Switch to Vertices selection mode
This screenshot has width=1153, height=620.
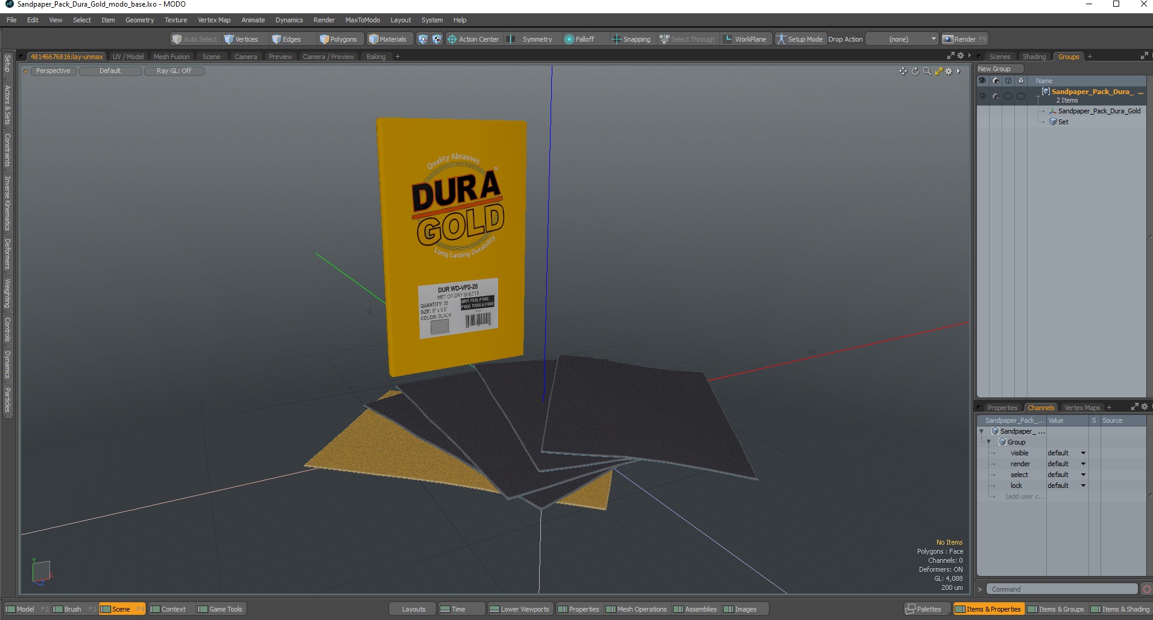click(x=241, y=39)
